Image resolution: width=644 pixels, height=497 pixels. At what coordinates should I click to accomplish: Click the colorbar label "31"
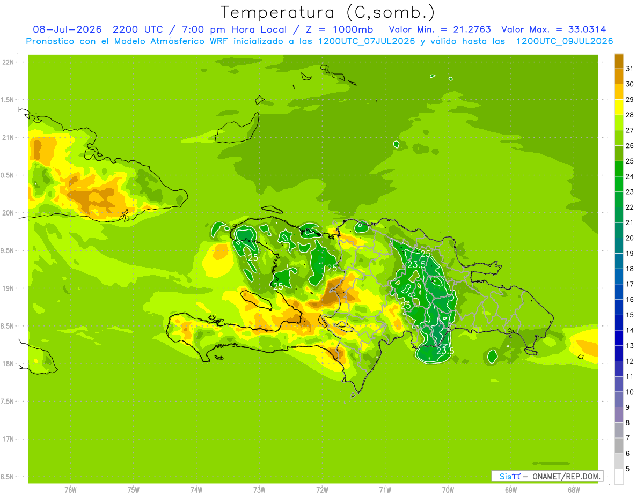(x=630, y=69)
